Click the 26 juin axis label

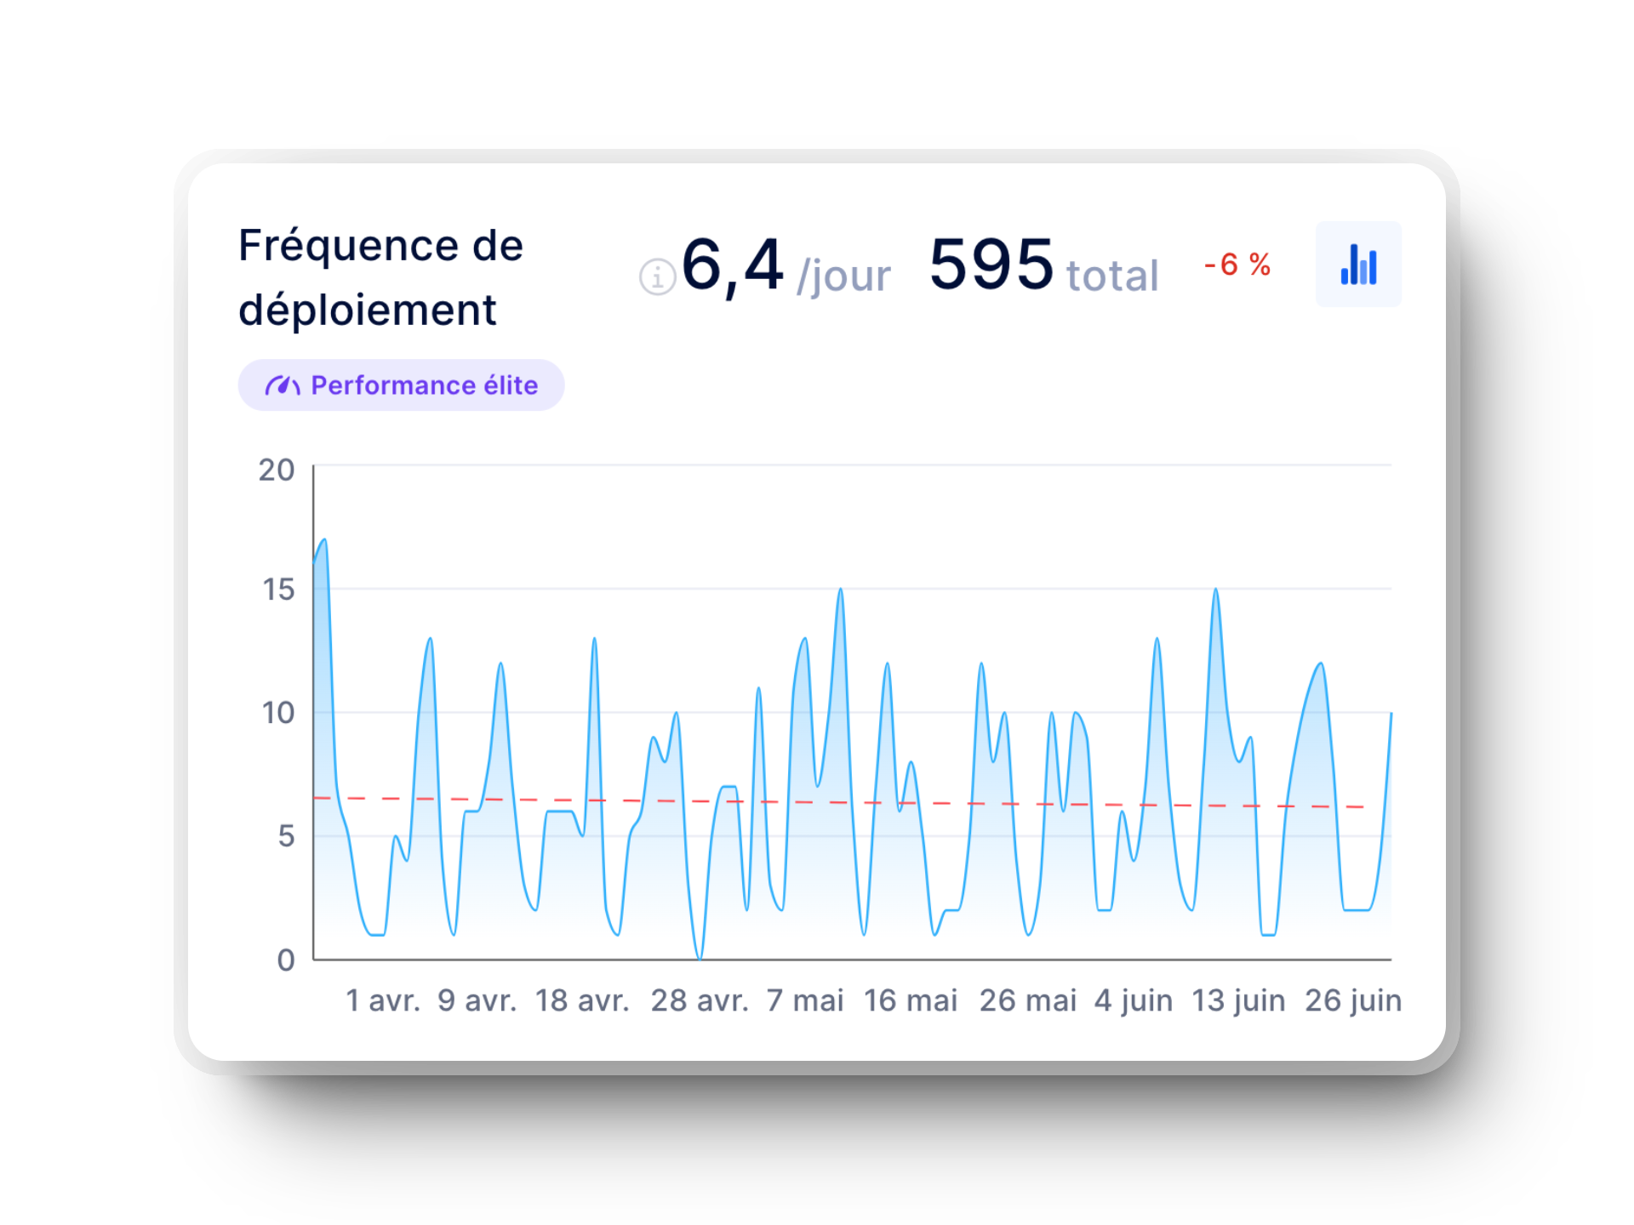click(x=1353, y=1000)
